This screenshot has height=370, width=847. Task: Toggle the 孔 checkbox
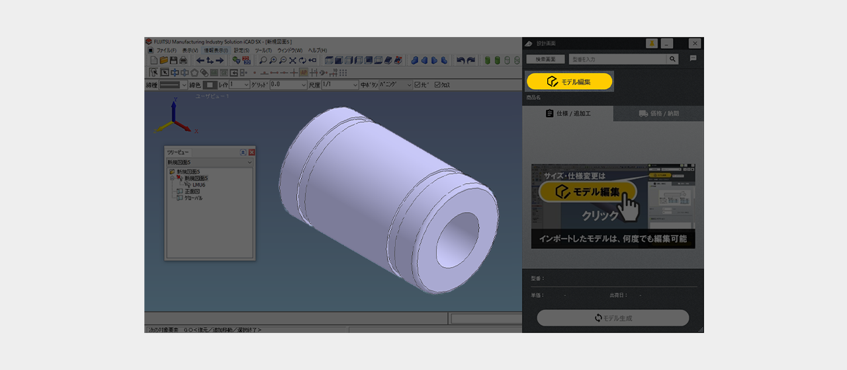[x=418, y=85]
